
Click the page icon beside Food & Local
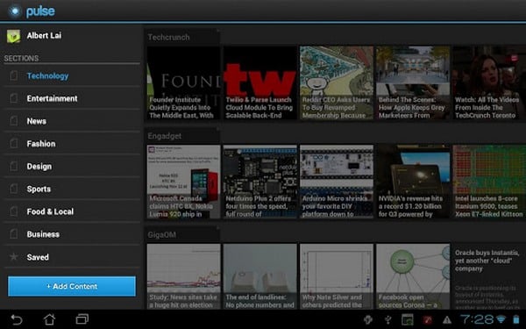pyautogui.click(x=13, y=211)
